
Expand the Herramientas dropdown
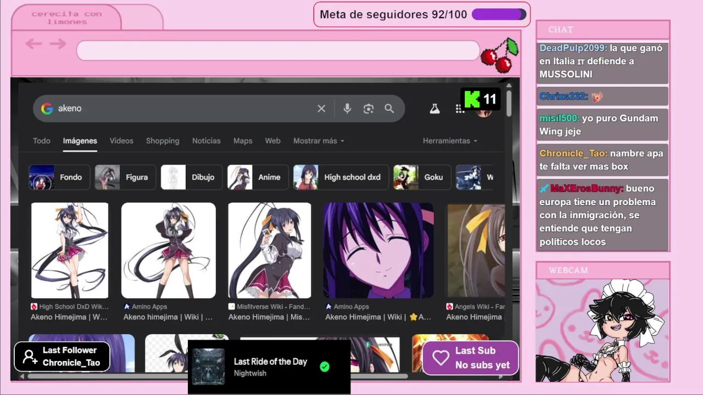pos(450,141)
